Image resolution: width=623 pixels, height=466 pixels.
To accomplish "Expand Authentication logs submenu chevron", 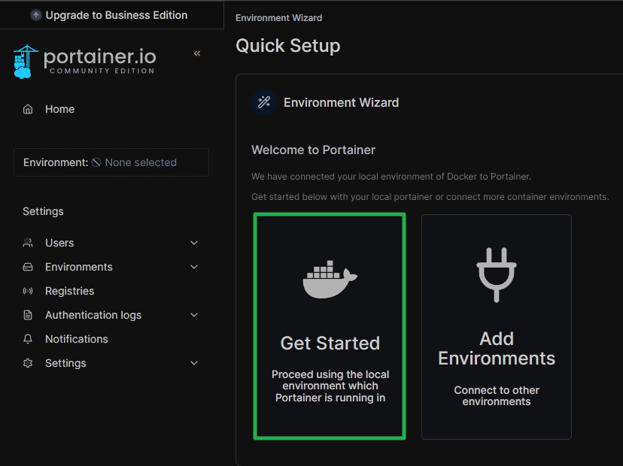I will (x=194, y=315).
